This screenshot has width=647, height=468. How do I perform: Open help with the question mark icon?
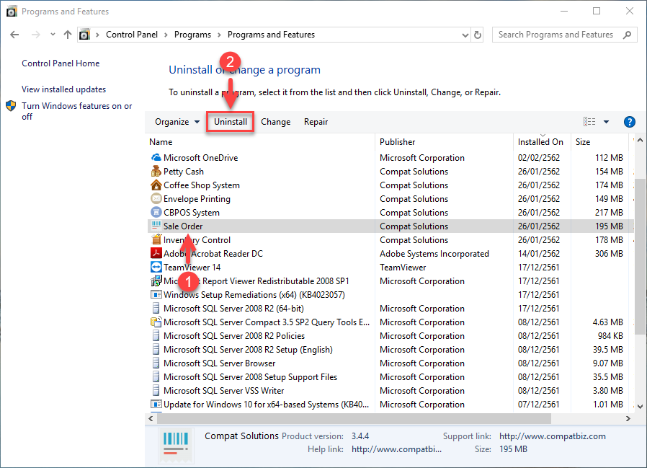pyautogui.click(x=629, y=122)
